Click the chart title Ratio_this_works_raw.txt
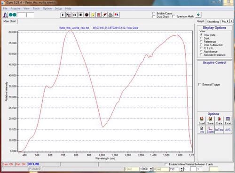Image resolution: width=235 pixels, height=173 pixels. coord(74,28)
